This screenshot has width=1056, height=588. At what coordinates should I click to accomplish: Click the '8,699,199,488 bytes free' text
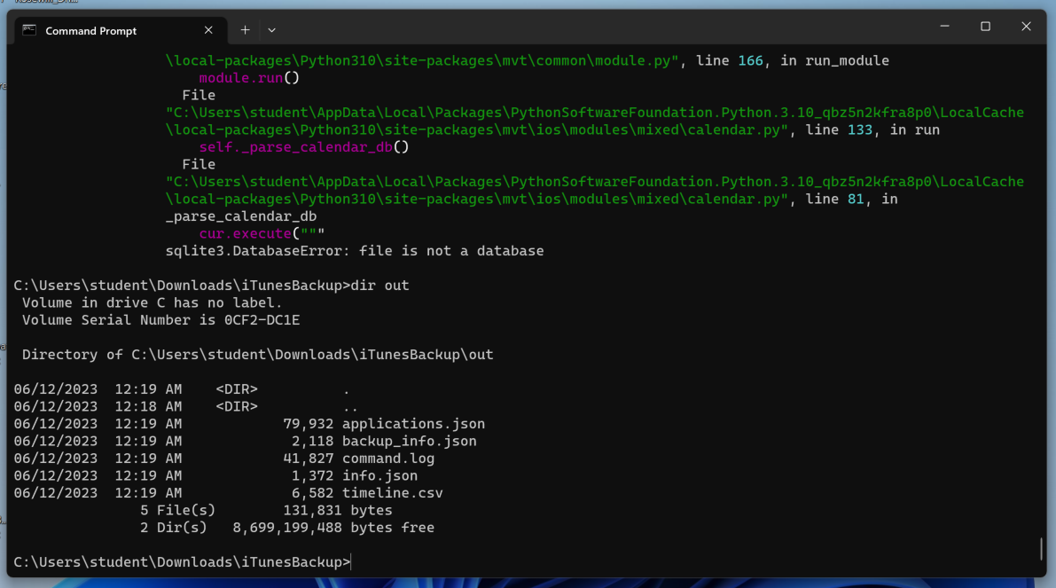pos(333,528)
